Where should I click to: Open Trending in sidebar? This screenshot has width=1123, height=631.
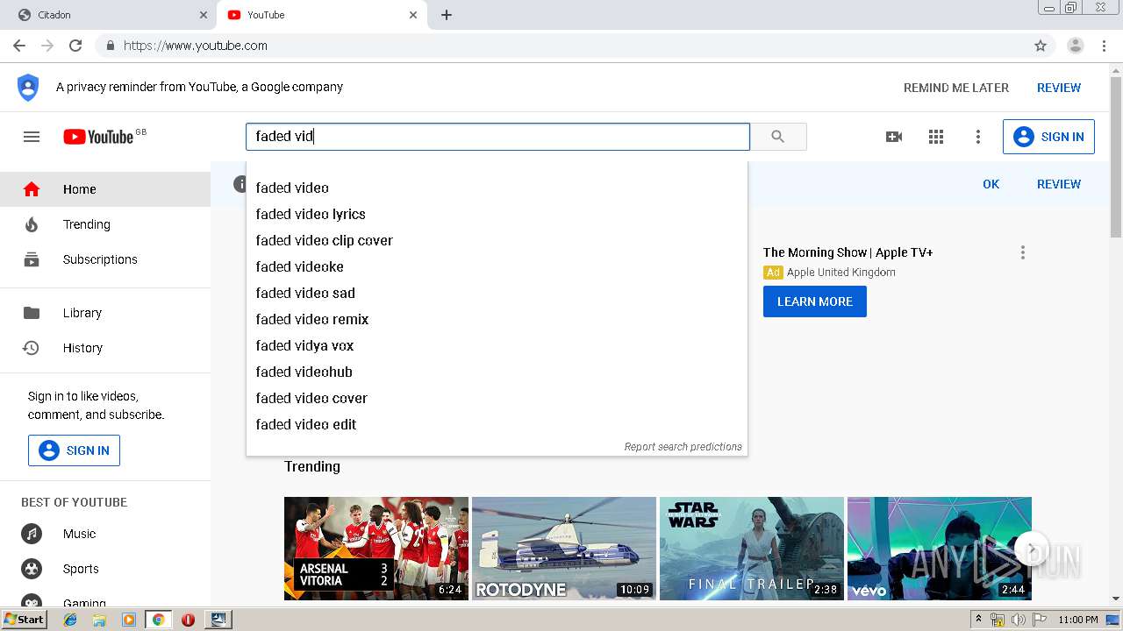[105, 224]
